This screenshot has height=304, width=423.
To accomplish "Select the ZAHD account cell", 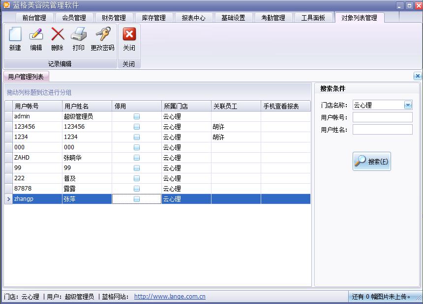I will [x=37, y=158].
